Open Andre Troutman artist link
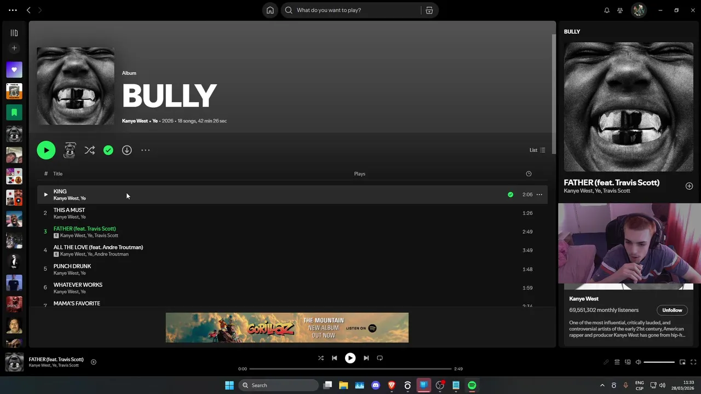 click(x=111, y=254)
